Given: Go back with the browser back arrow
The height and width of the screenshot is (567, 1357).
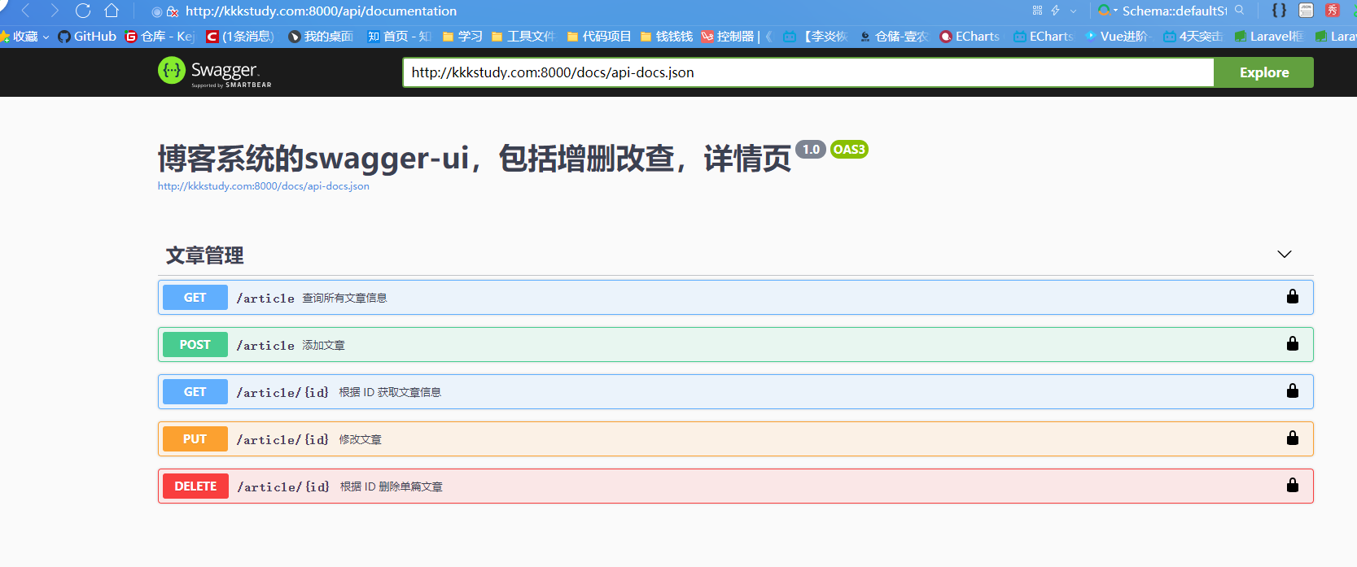Looking at the screenshot, I should click(26, 11).
